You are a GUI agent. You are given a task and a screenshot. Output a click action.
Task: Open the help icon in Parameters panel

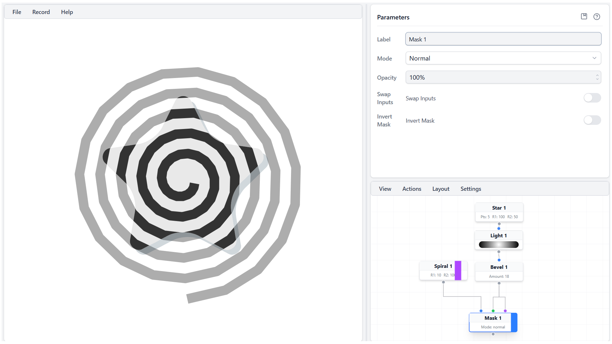coord(596,17)
